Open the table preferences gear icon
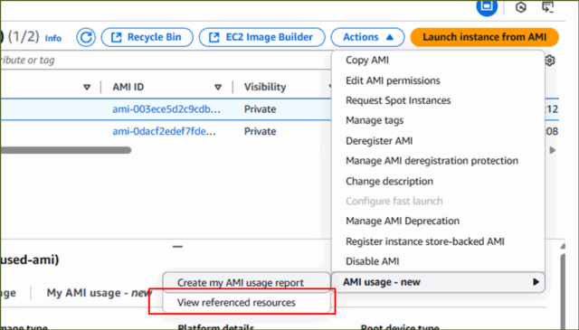The width and height of the screenshot is (579, 330). [x=550, y=61]
